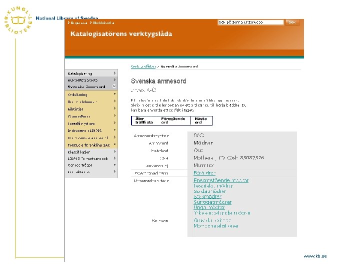Open Föreslå nytt ord menu item
This screenshot has width=360, height=270.
pos(81,123)
